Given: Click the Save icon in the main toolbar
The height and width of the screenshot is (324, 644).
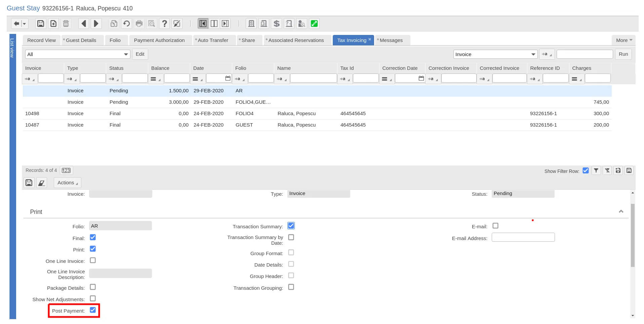Looking at the screenshot, I should coord(41,24).
